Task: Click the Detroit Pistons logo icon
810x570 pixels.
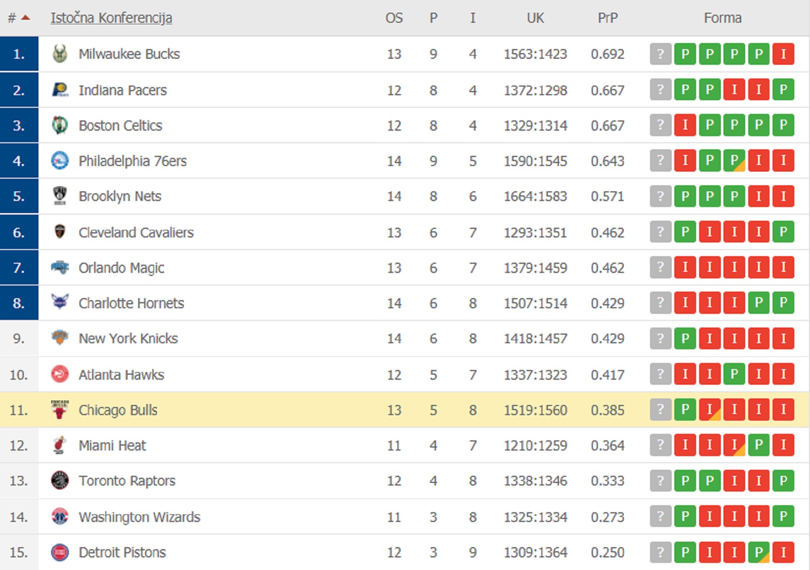Action: point(60,552)
